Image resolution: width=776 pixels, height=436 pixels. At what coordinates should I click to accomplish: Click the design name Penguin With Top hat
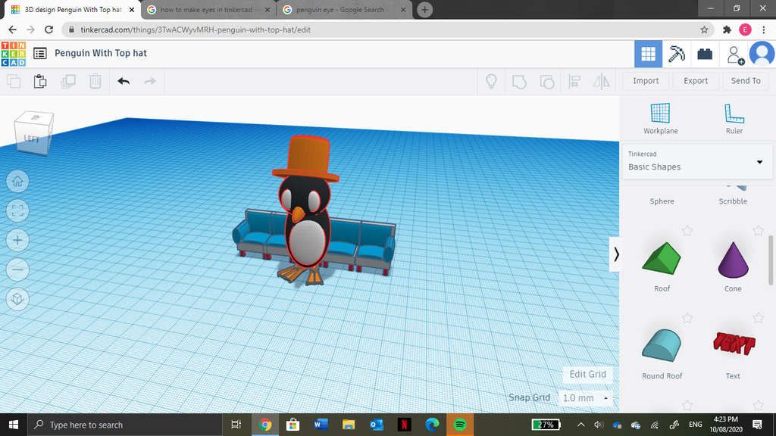[101, 54]
